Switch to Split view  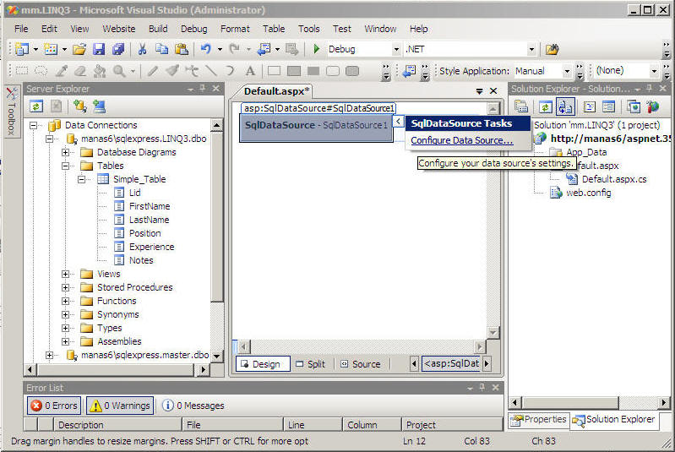pos(310,364)
